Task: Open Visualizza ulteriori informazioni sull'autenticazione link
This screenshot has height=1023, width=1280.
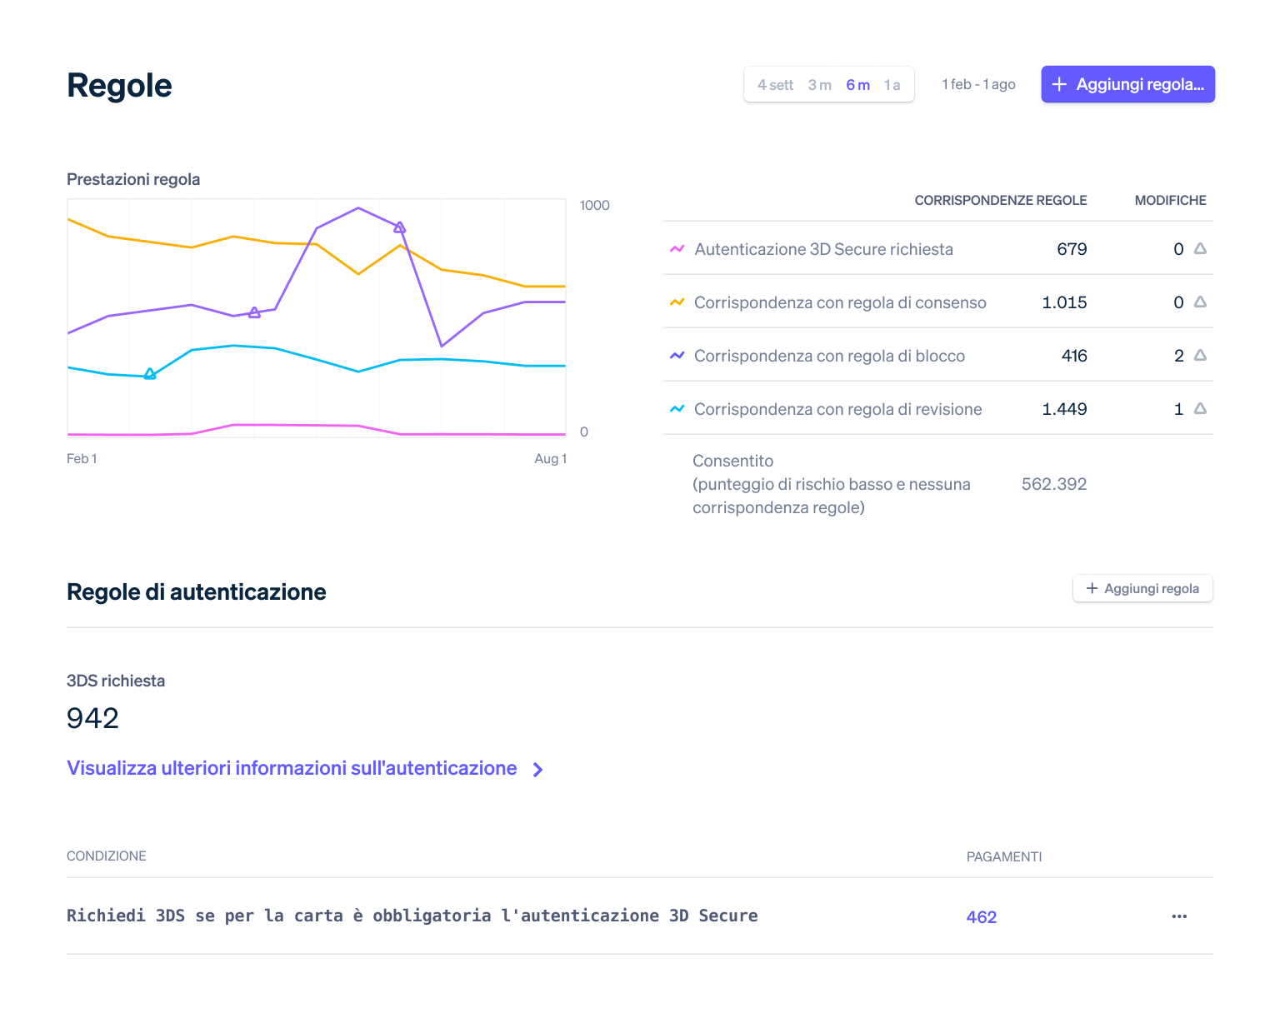Action: point(292,768)
